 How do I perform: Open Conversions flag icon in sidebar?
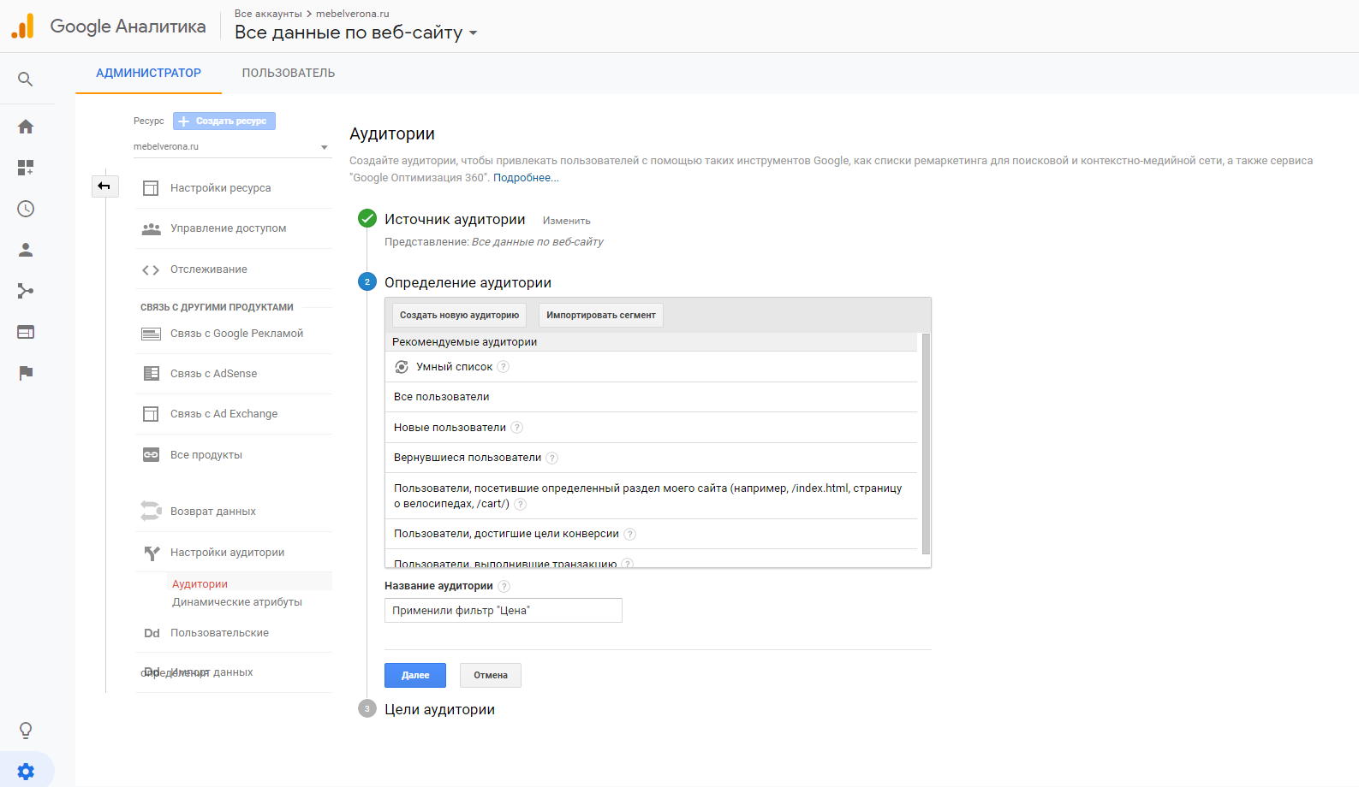pos(26,373)
